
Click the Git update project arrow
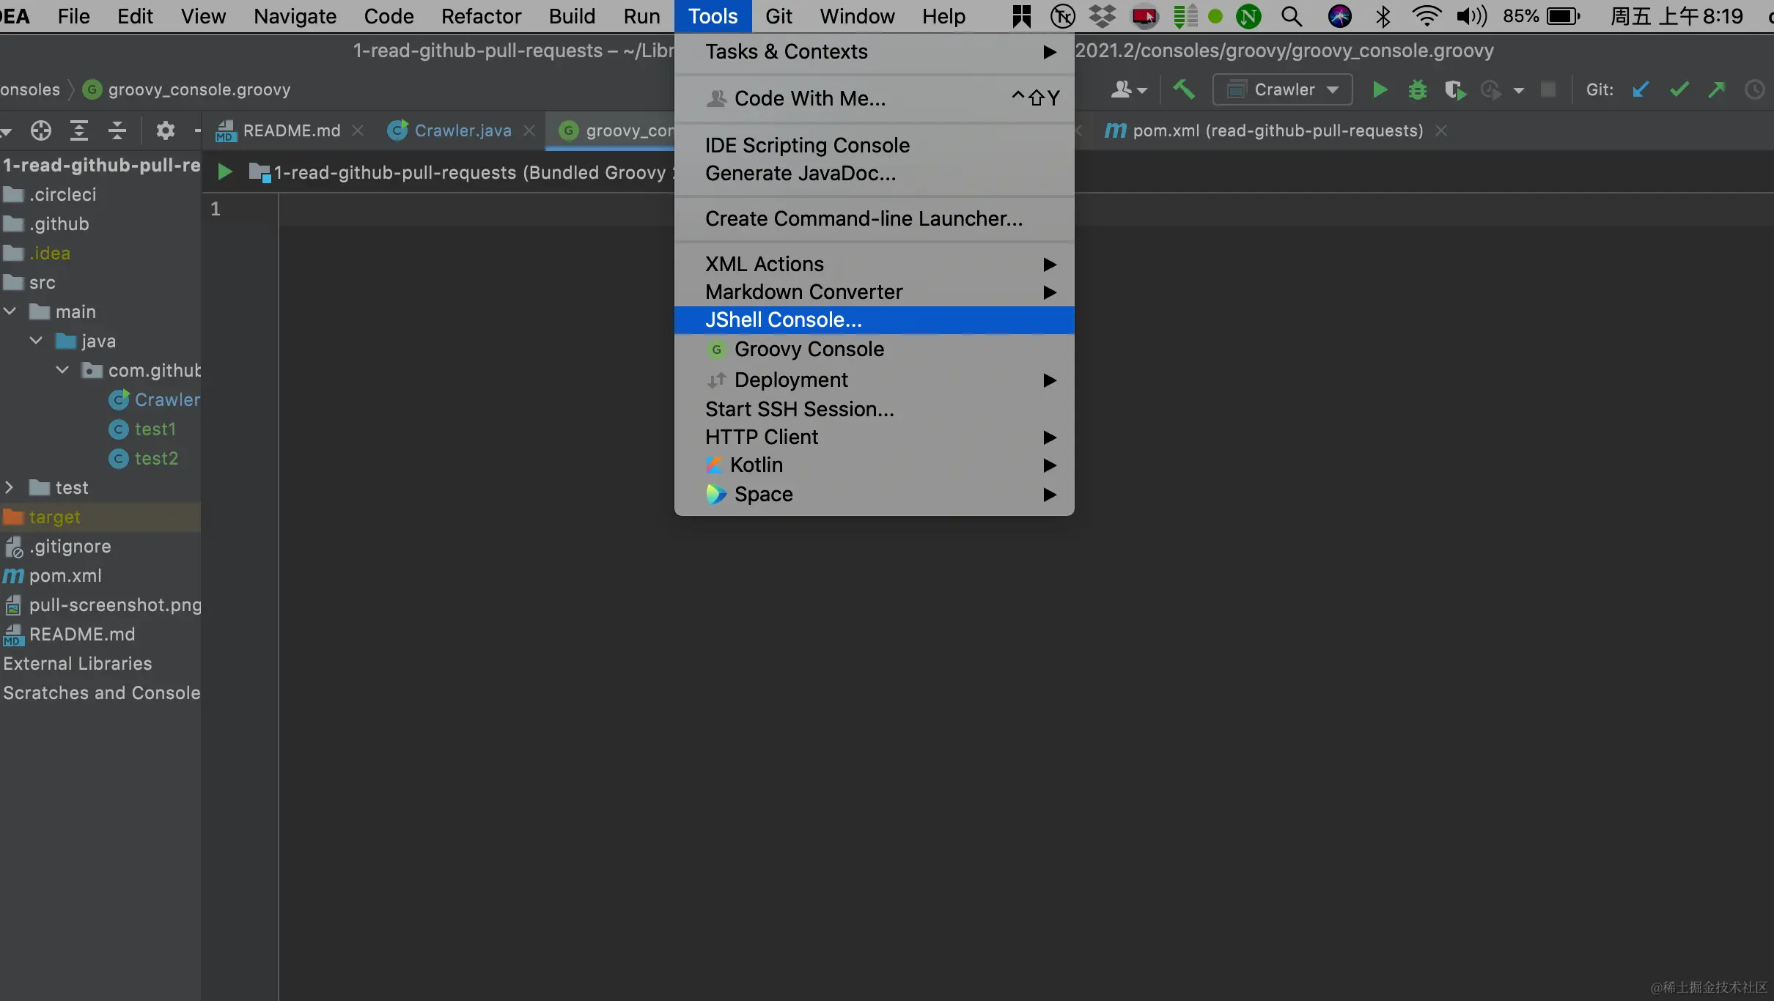click(x=1641, y=89)
